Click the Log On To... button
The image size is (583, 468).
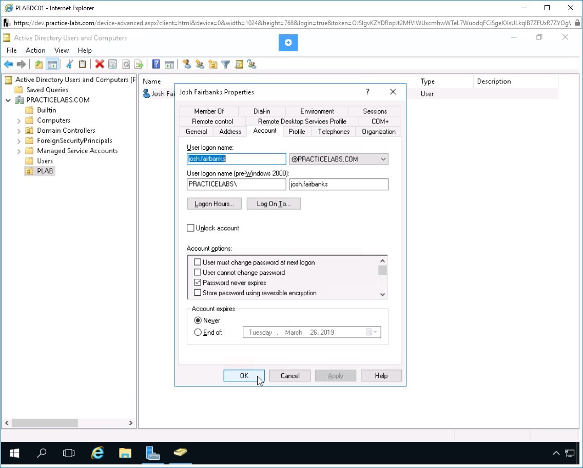tap(274, 204)
